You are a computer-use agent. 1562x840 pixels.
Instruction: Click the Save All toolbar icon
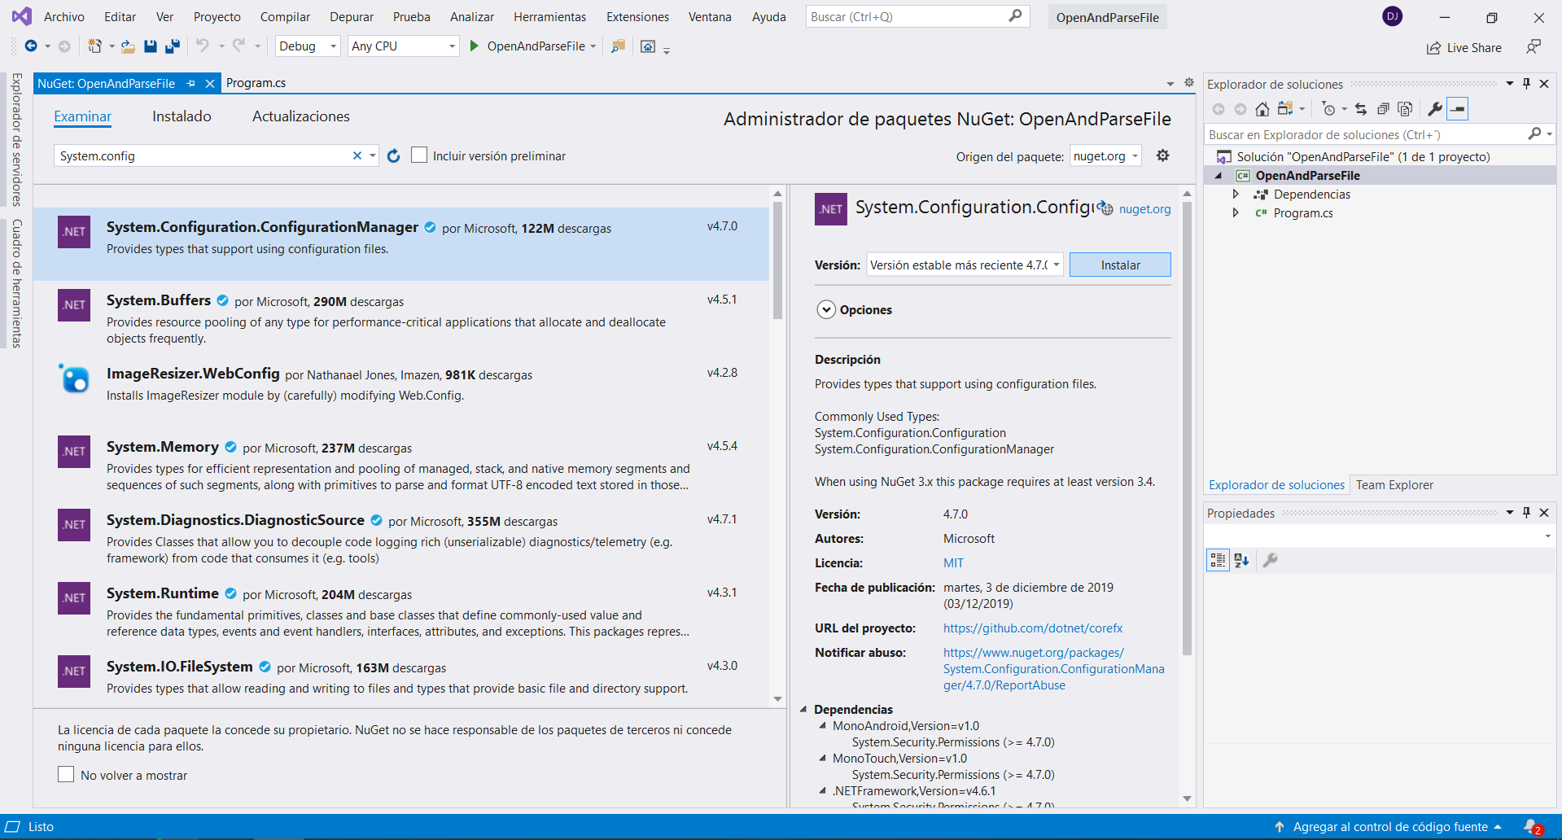point(172,46)
